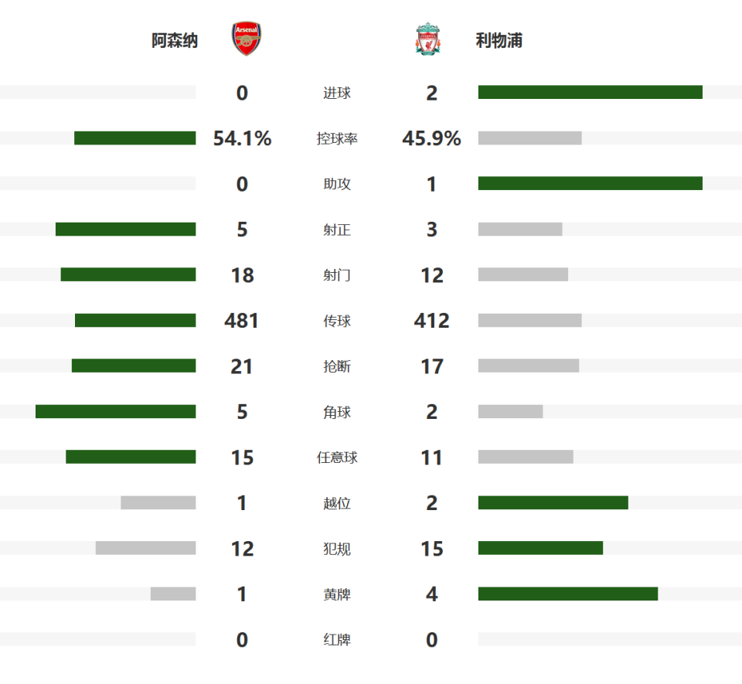Click Arsenal's 481 passes value
Screen dimensions: 742x684
tap(242, 321)
